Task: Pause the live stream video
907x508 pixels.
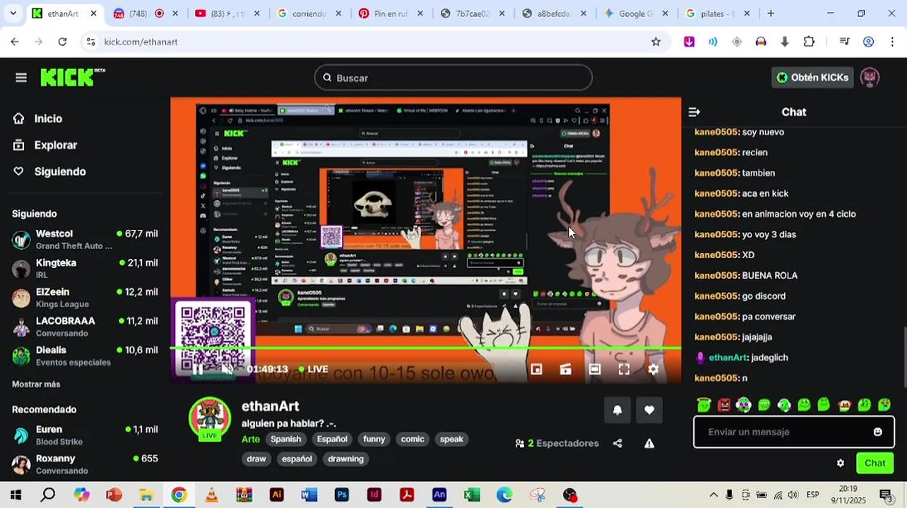Action: coord(198,369)
